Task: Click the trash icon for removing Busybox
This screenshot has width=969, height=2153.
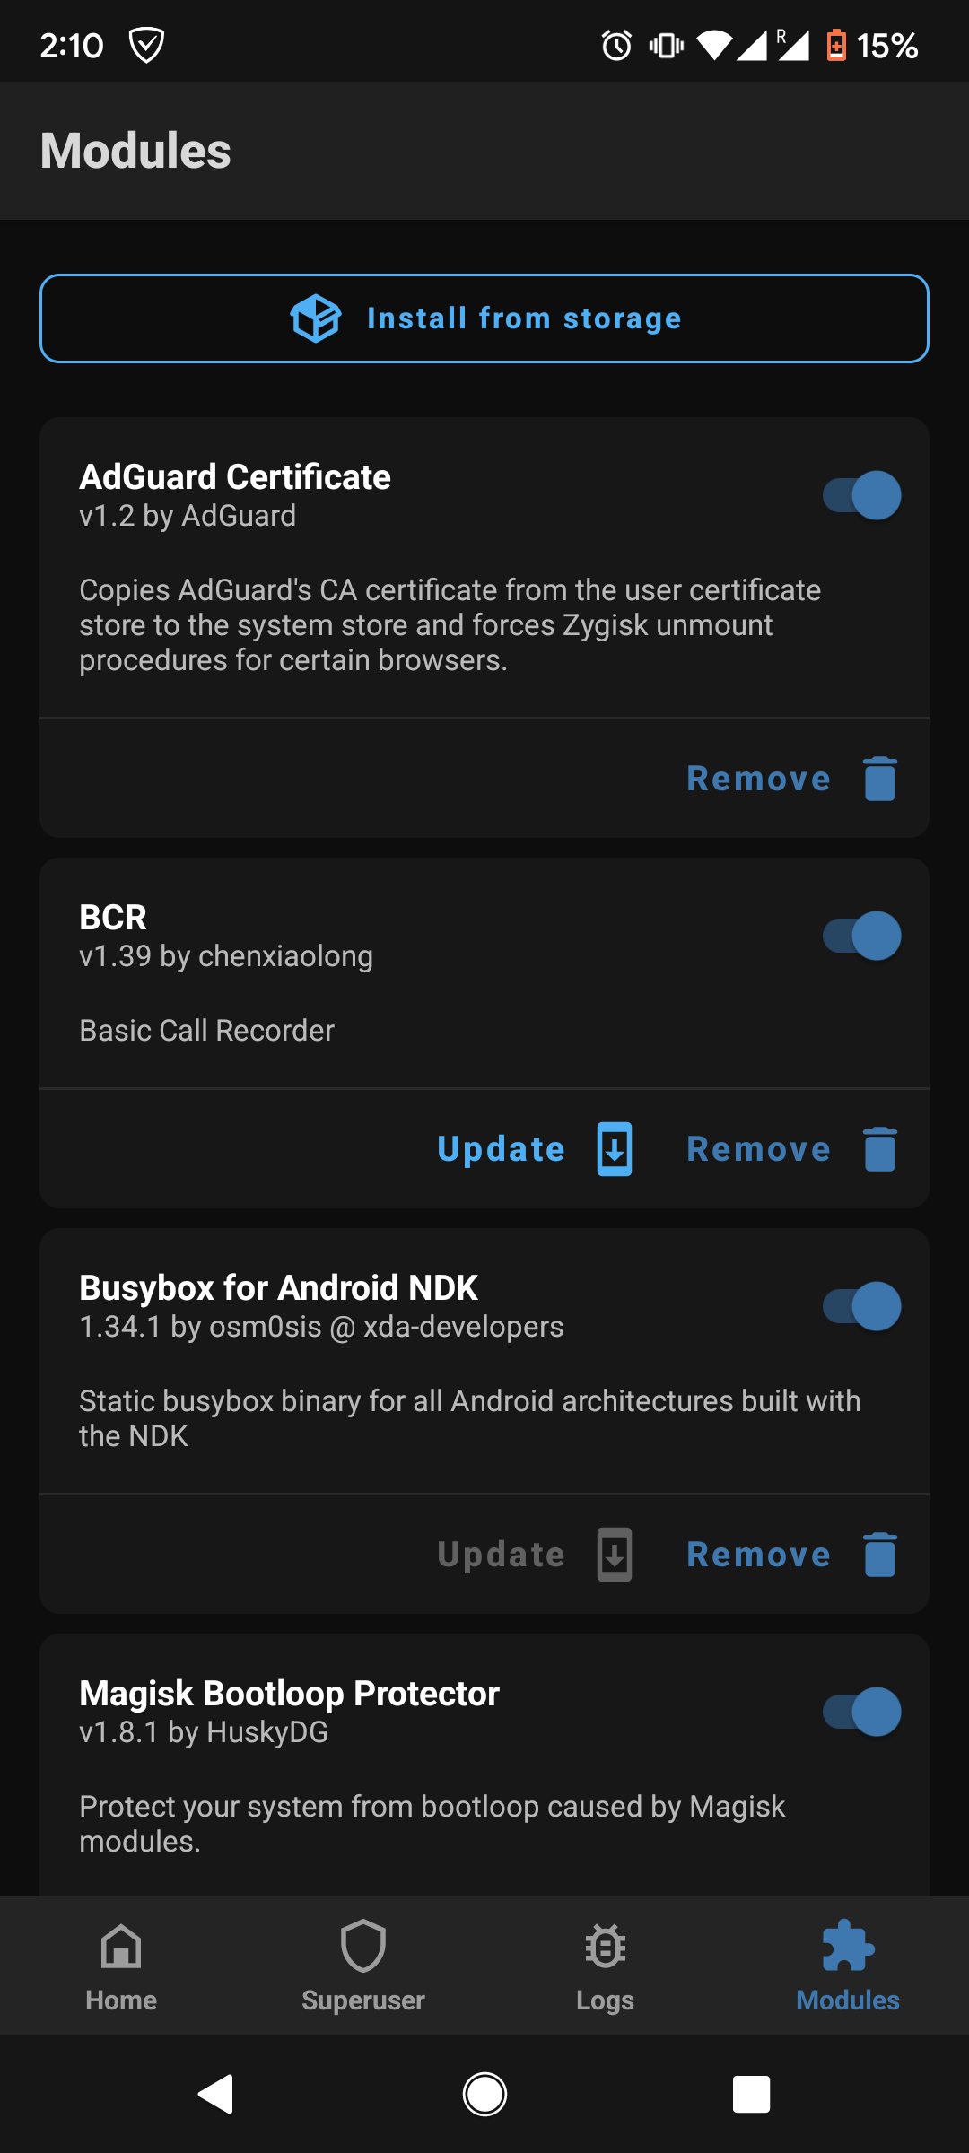Action: (x=878, y=1554)
